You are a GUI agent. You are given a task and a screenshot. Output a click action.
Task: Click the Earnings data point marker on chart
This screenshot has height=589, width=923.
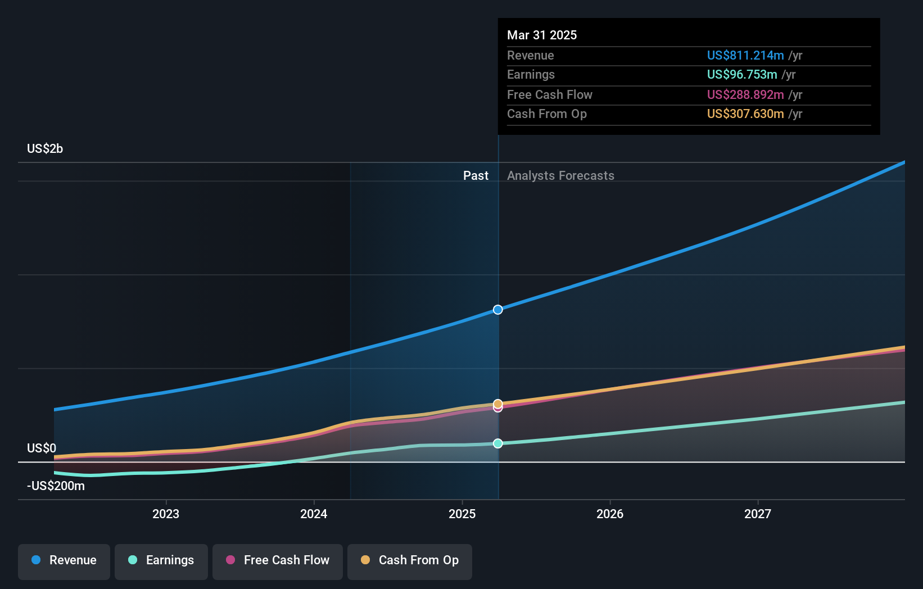[498, 443]
